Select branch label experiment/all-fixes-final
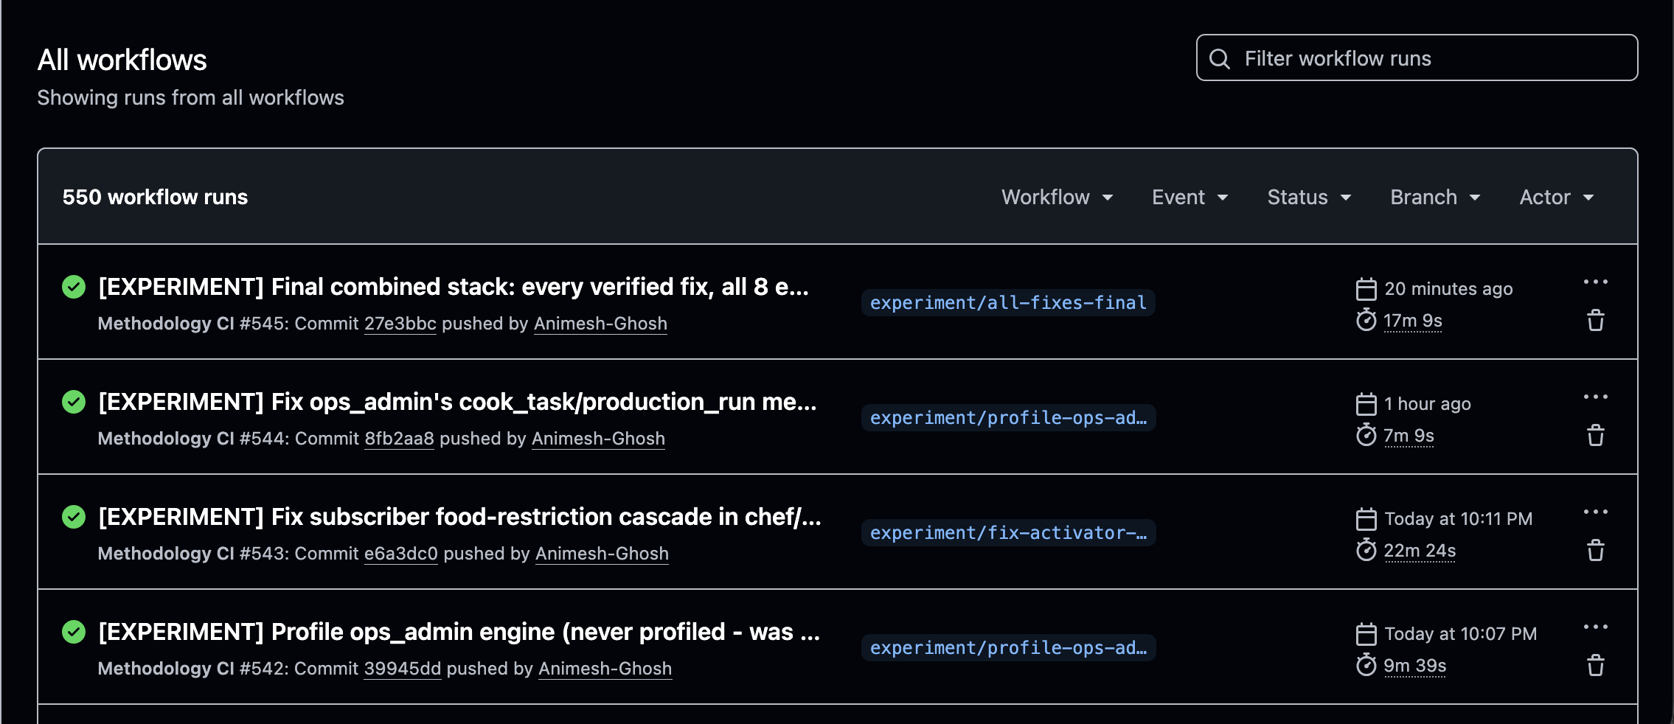1674x724 pixels. coord(1008,303)
